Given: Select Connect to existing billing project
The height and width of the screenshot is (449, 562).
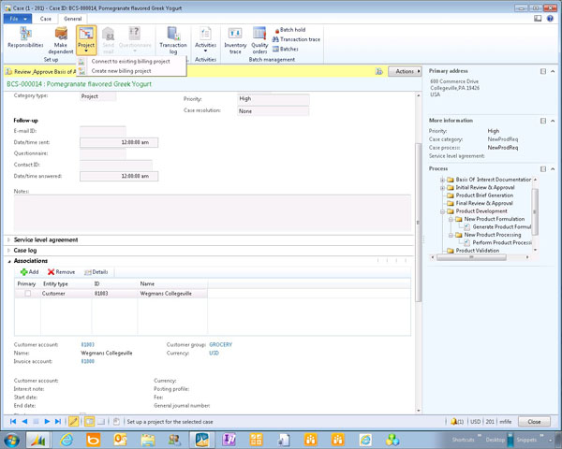Looking at the screenshot, I should pos(129,62).
